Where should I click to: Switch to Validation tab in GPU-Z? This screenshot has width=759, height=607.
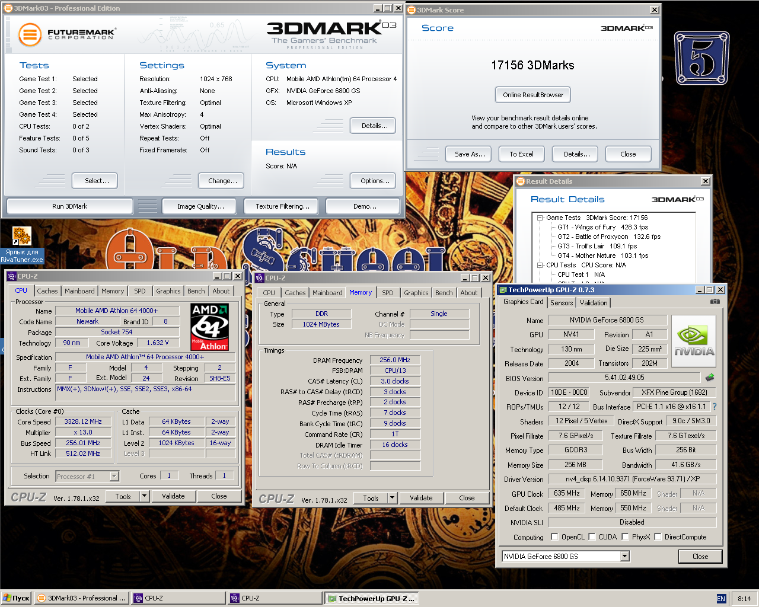(x=594, y=303)
